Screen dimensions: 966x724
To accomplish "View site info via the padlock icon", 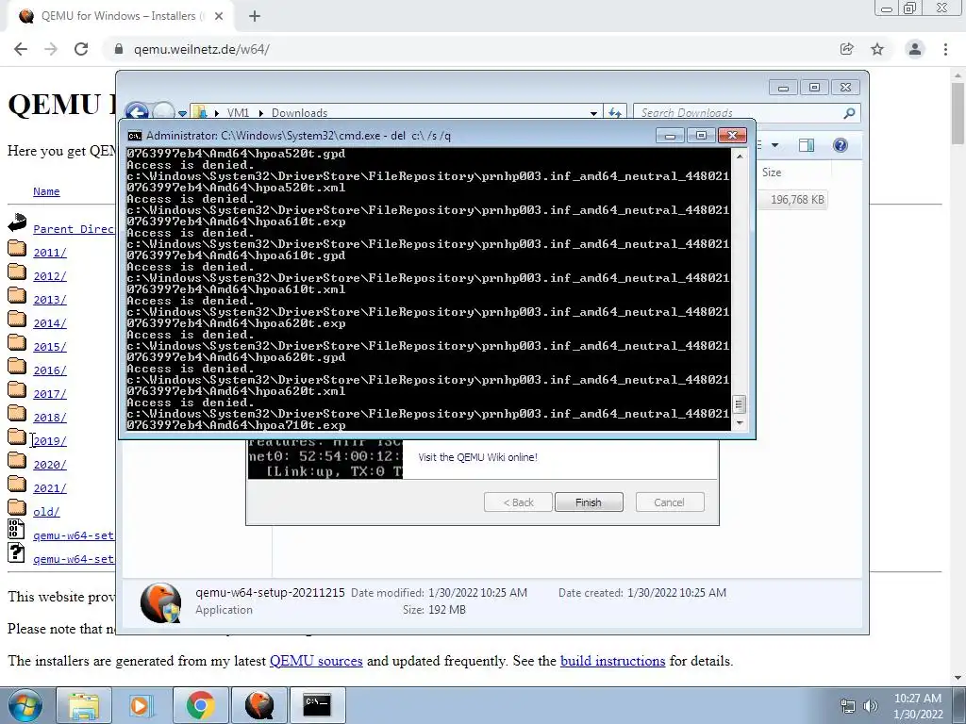I will [x=119, y=49].
